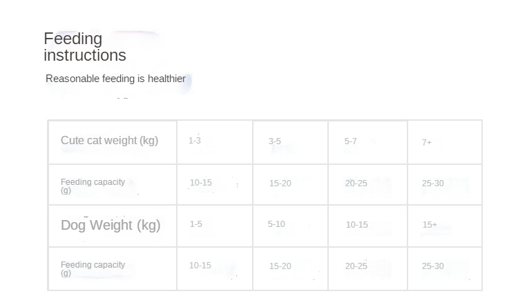518x307 pixels.
Task: Select cat feeding capacity "15-20" value
Action: [x=280, y=184]
